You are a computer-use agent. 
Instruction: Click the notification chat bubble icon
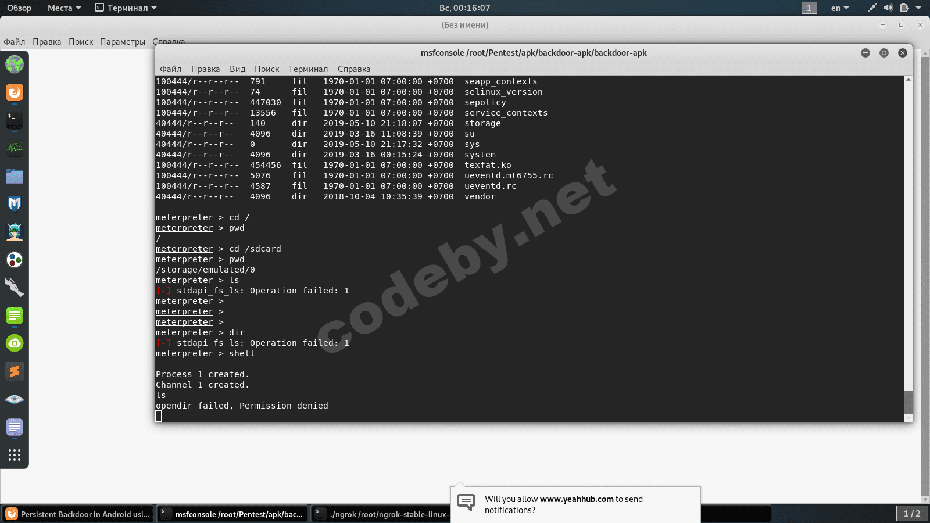click(466, 503)
